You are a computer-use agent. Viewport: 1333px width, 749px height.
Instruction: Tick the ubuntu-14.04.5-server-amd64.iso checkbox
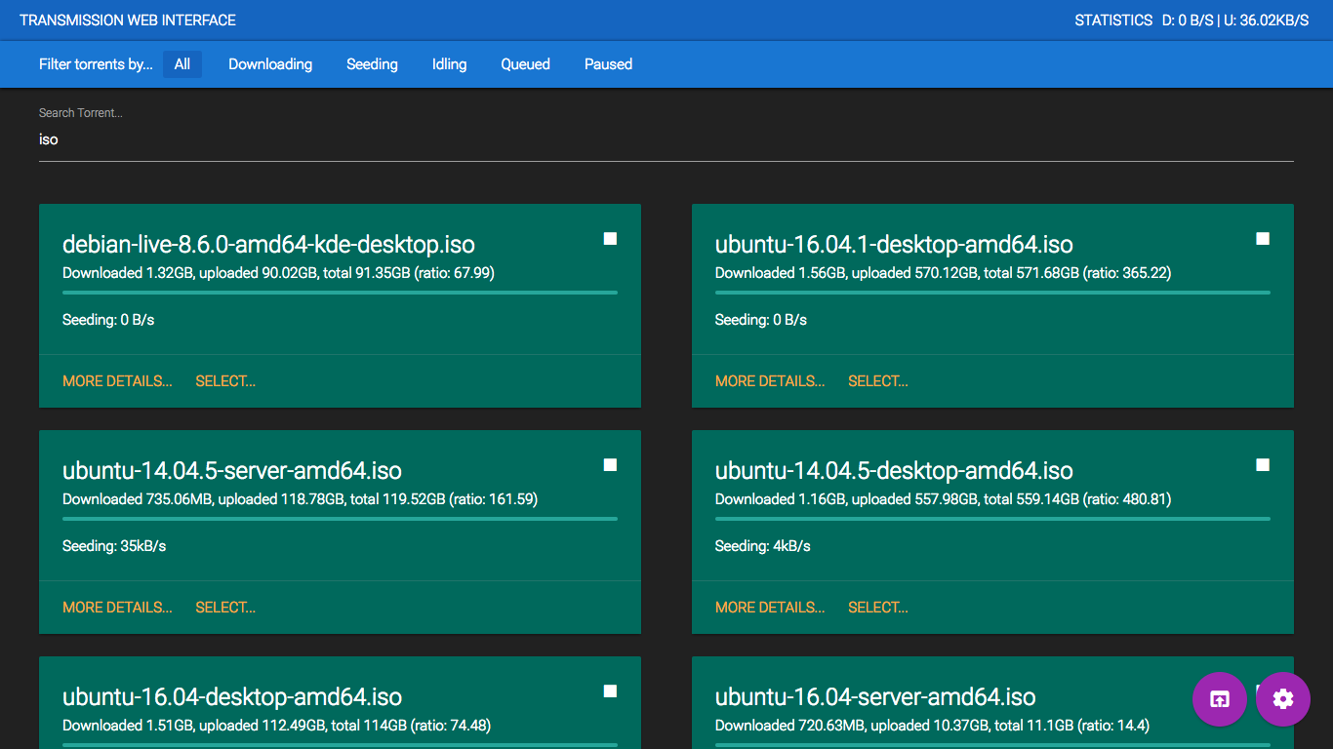pyautogui.click(x=610, y=465)
